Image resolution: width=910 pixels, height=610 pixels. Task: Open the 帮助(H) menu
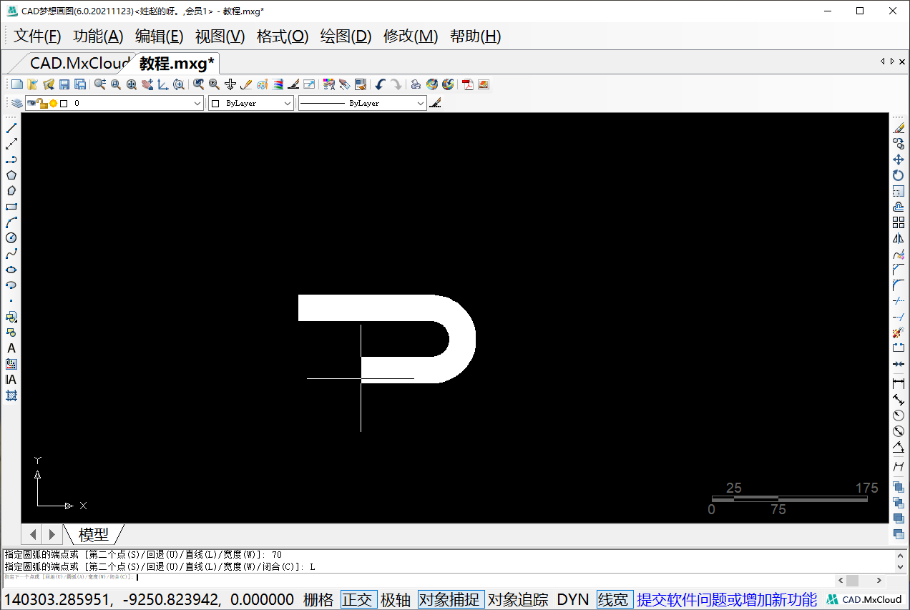(476, 36)
